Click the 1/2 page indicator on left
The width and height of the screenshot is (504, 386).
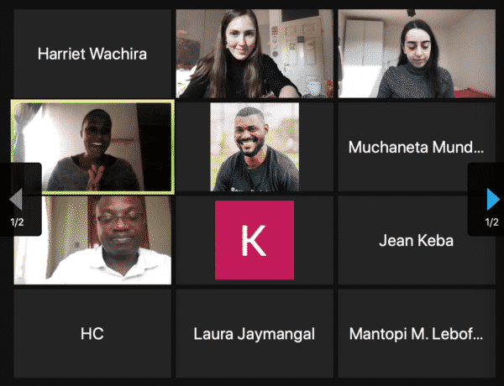click(17, 222)
